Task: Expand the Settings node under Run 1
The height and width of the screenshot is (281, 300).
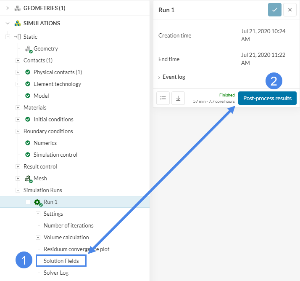Action: tap(38, 214)
